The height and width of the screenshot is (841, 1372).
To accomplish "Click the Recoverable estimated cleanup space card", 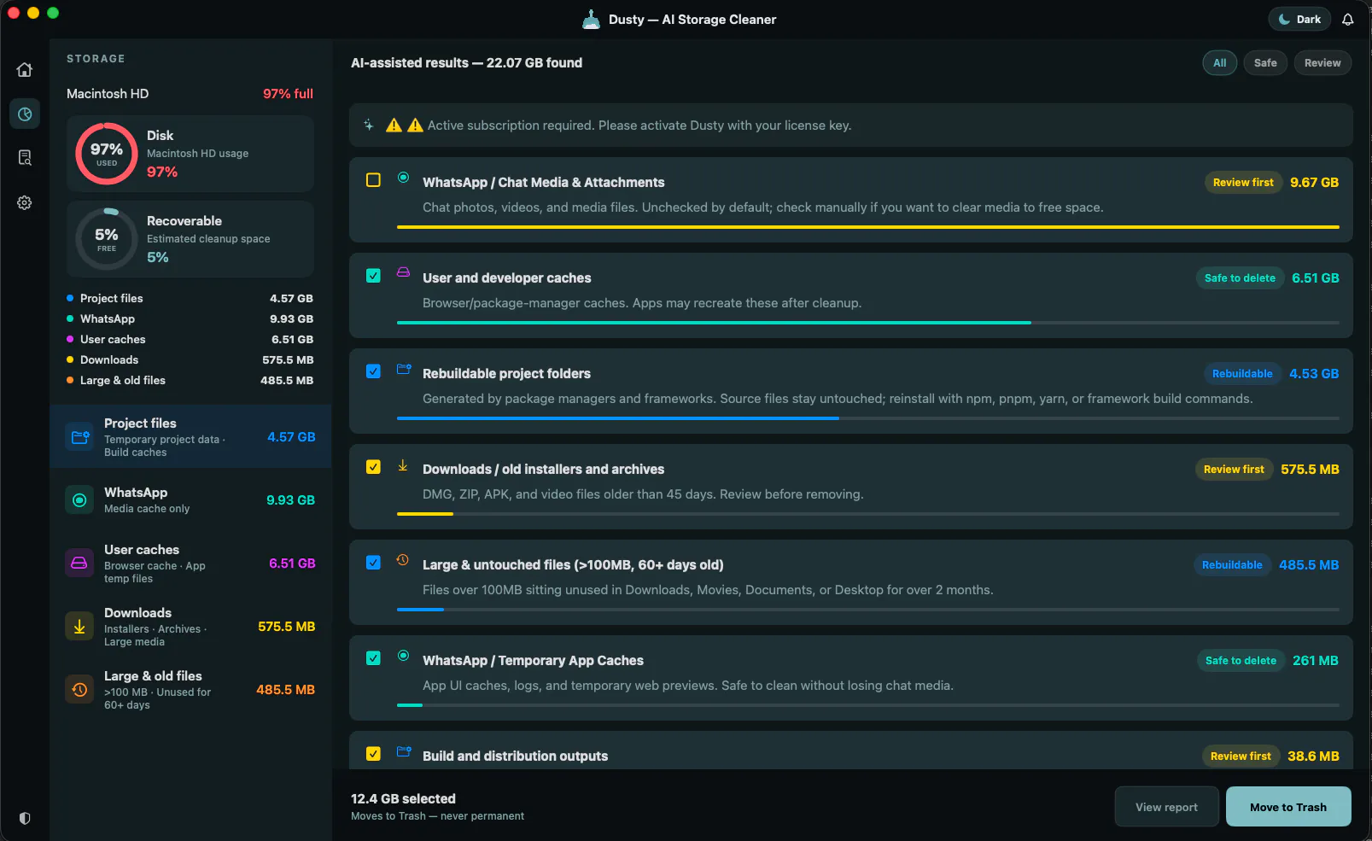I will pyautogui.click(x=190, y=239).
